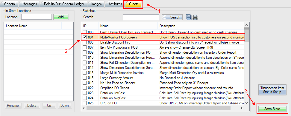
Task: Enable switch 006 Disable Discount Info
Action: point(85,42)
